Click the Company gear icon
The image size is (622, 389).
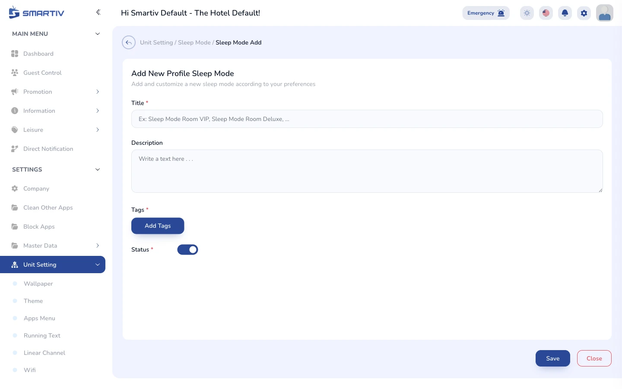[15, 188]
